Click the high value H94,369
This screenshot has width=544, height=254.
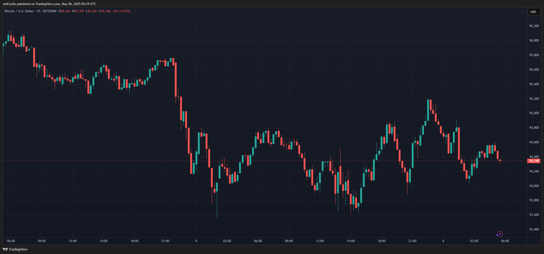pyautogui.click(x=78, y=11)
